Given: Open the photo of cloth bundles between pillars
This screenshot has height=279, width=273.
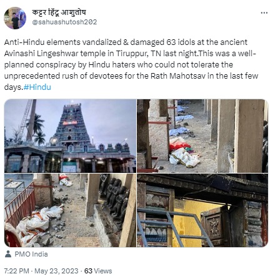Looking at the screenshot, I should [x=202, y=136].
